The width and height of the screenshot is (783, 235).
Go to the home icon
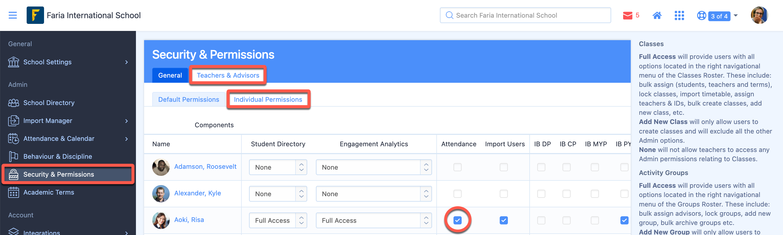pos(657,15)
